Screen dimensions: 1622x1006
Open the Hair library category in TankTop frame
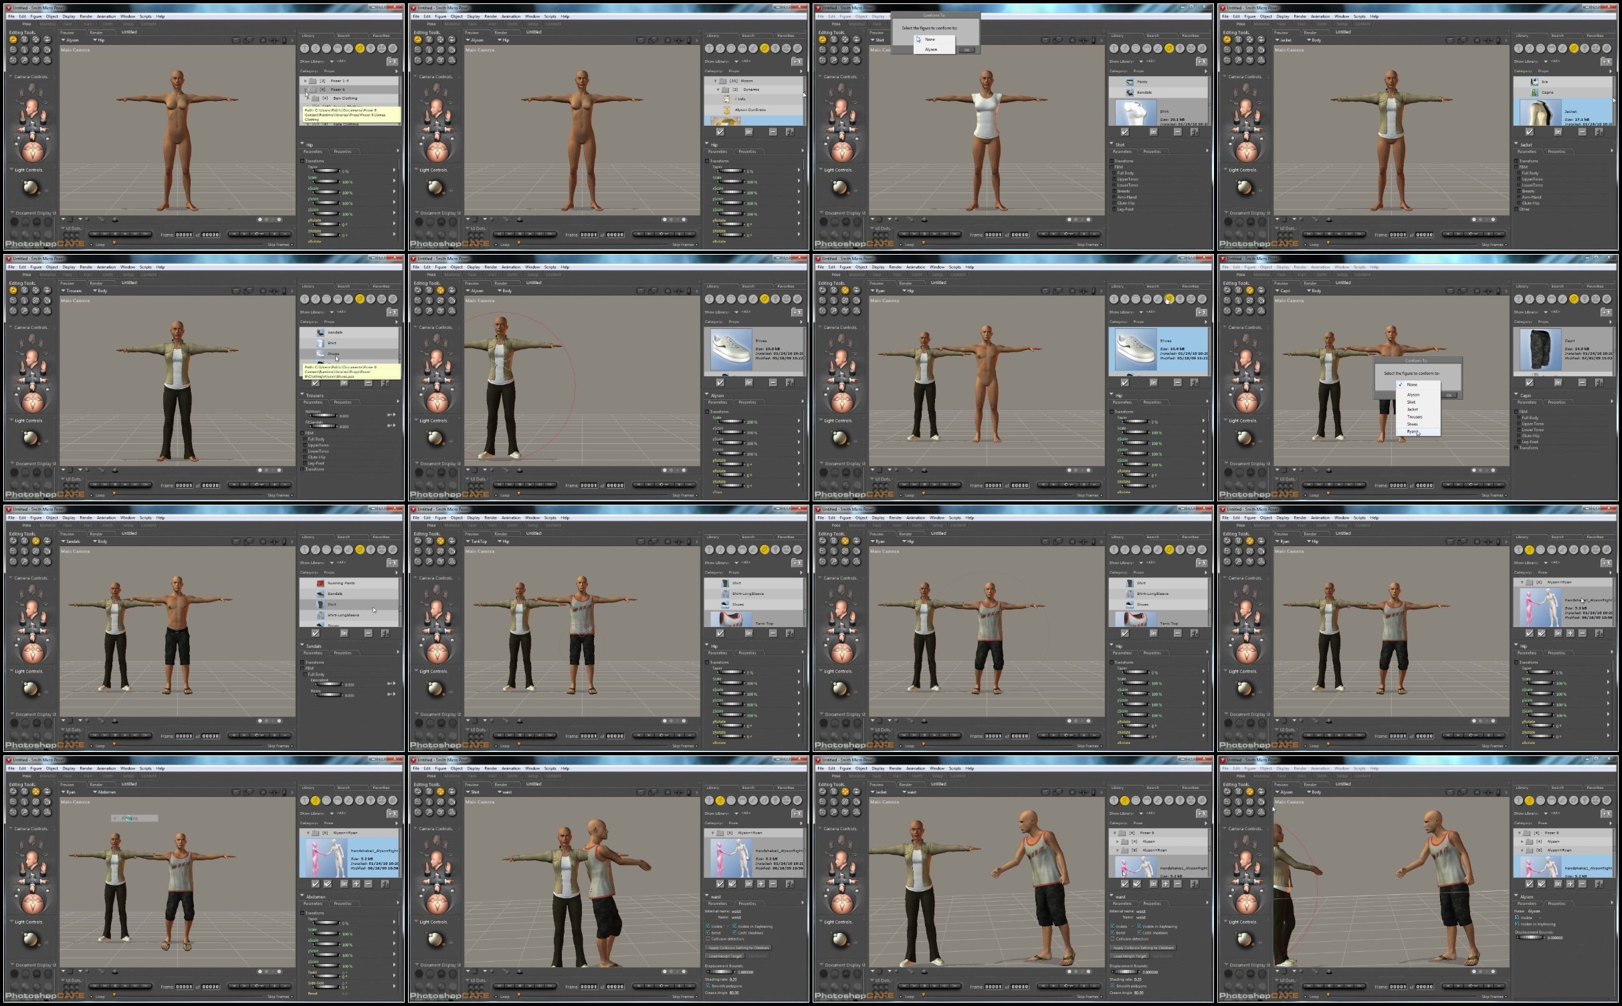tap(742, 549)
